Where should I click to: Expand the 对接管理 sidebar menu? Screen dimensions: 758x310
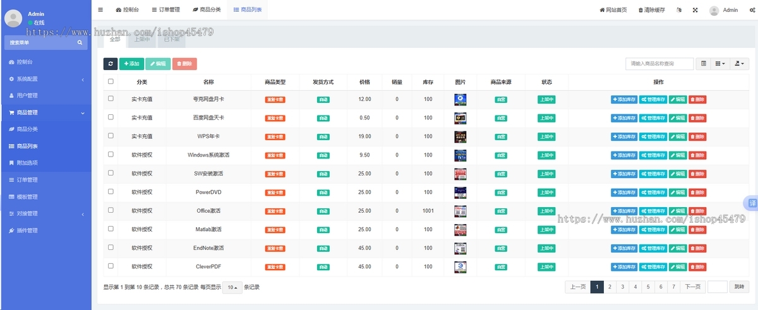(x=45, y=213)
